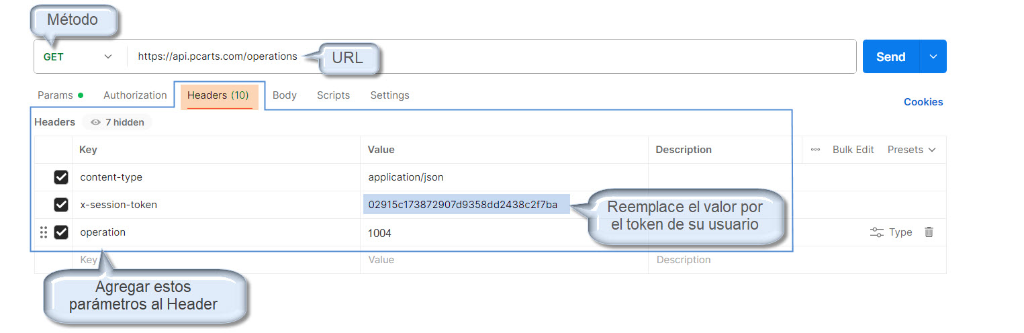Click the three-dots more options icon
1024x333 pixels.
(815, 150)
